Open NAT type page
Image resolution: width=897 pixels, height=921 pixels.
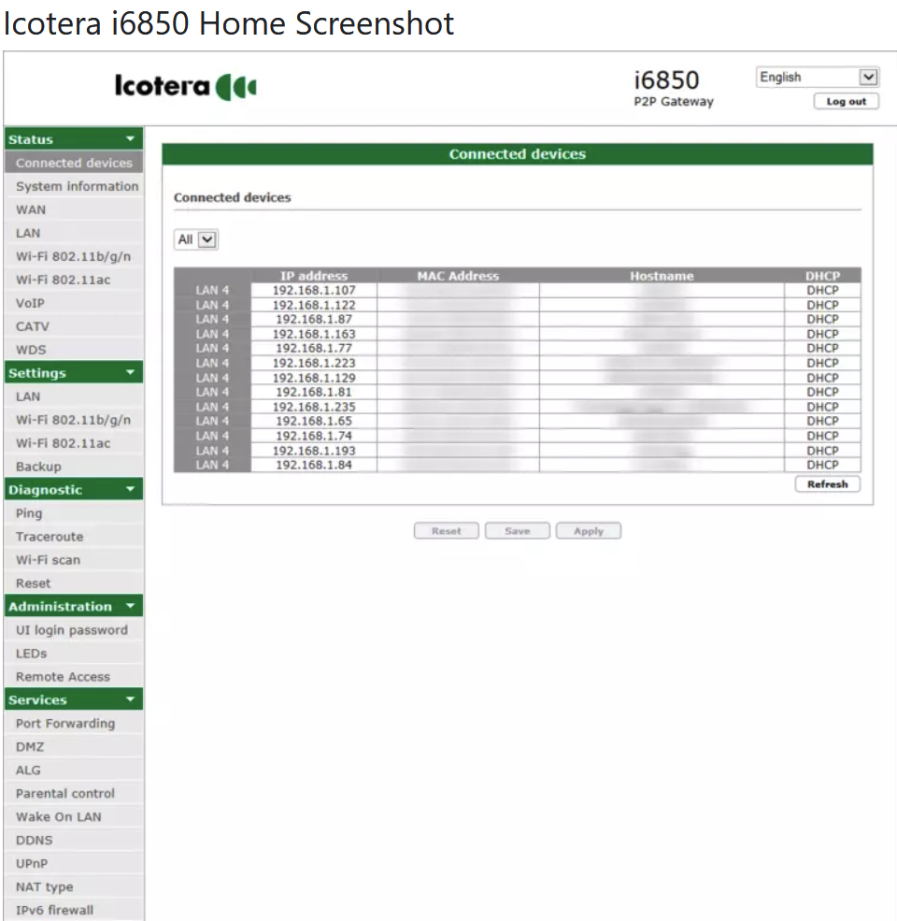pyautogui.click(x=74, y=886)
